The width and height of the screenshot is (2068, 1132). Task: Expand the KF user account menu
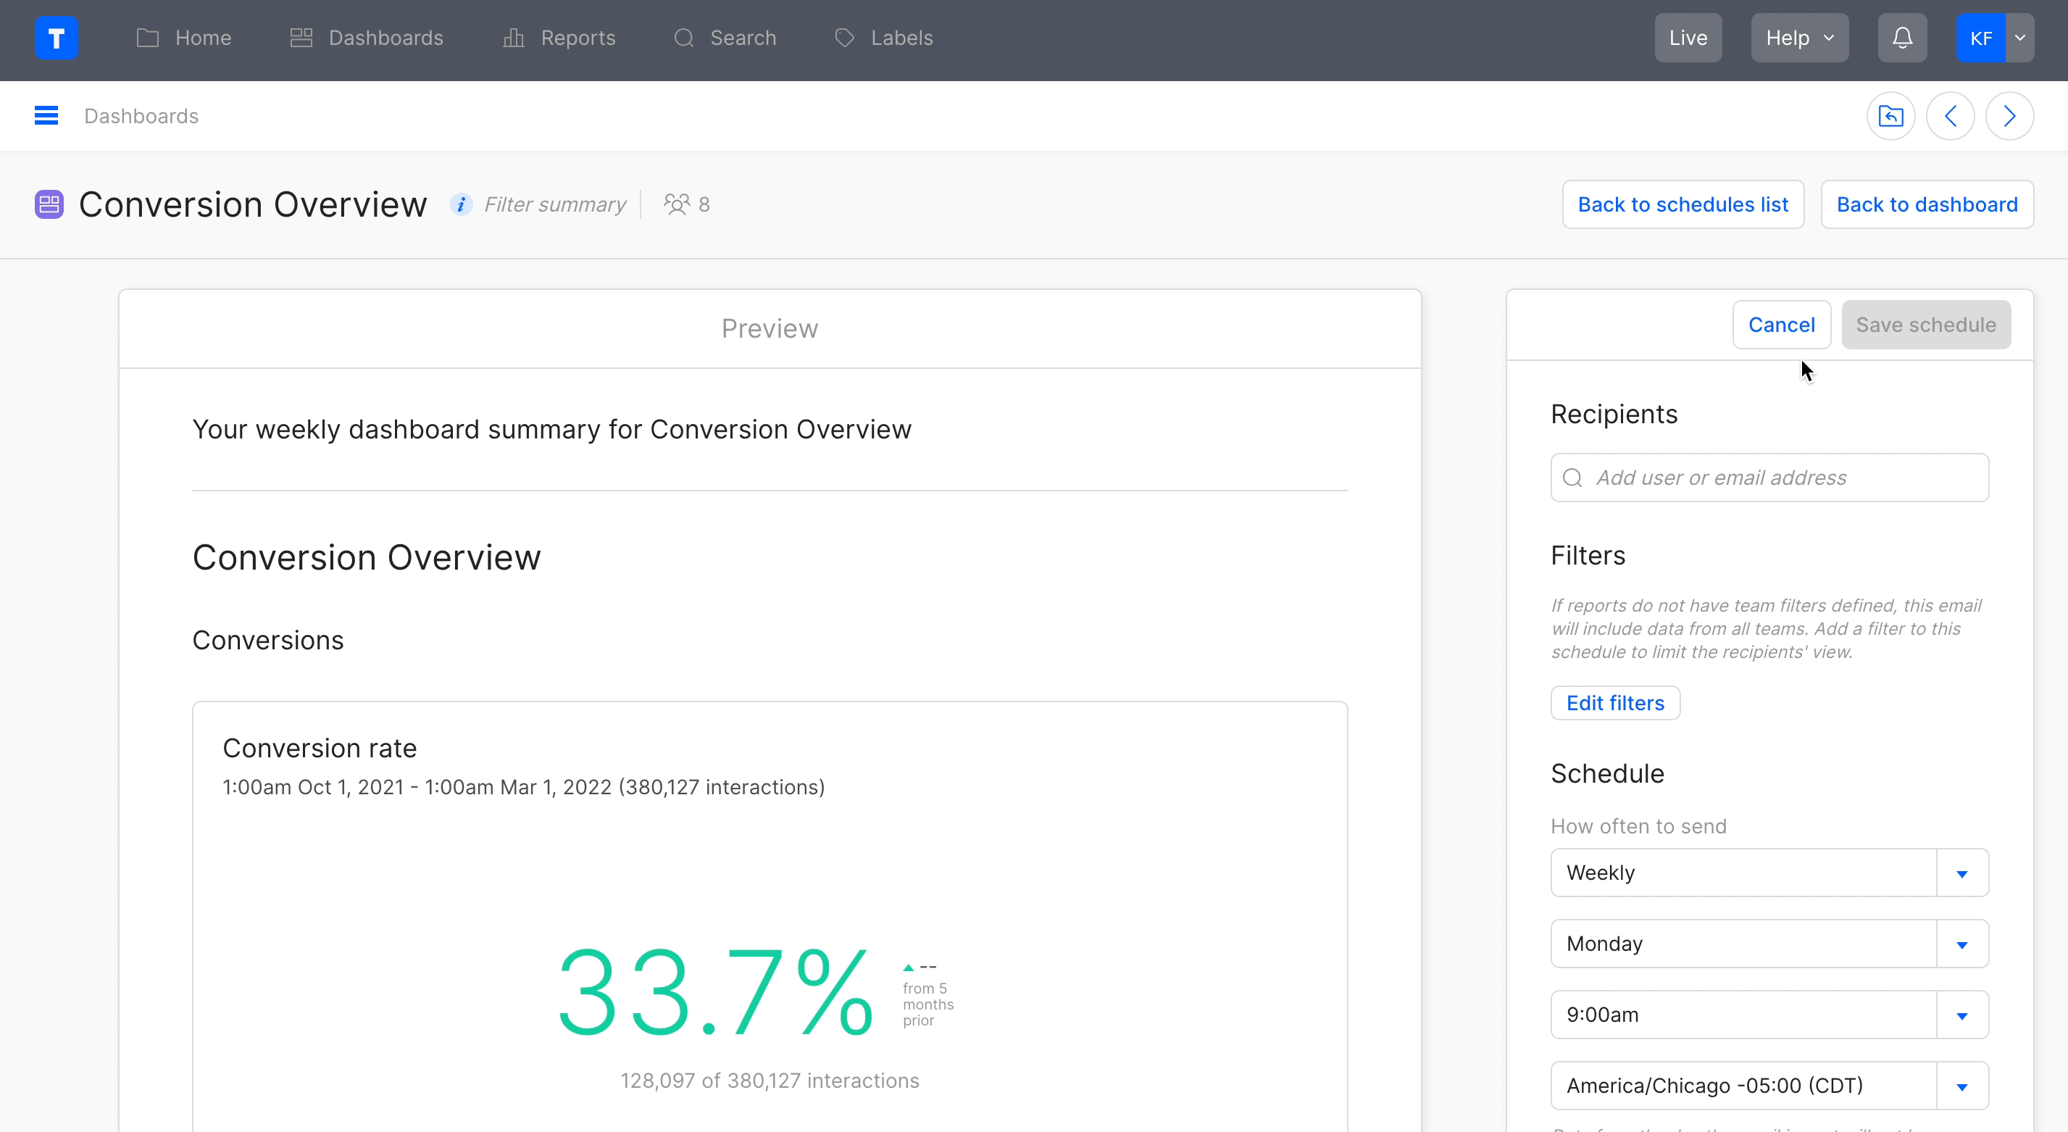coord(2020,38)
